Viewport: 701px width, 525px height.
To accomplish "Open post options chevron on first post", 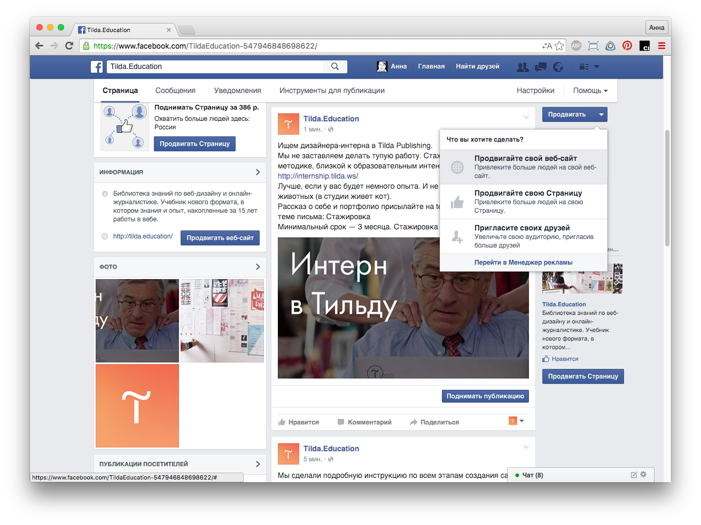I will pyautogui.click(x=526, y=117).
